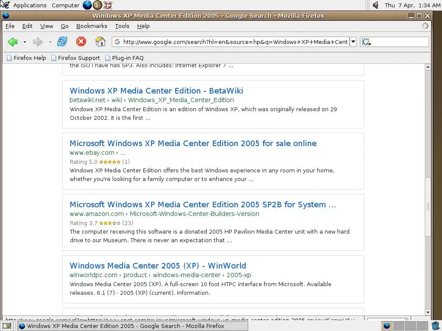Click the scrollbar up arrow
This screenshot has width=442, height=331.
coord(428,67)
